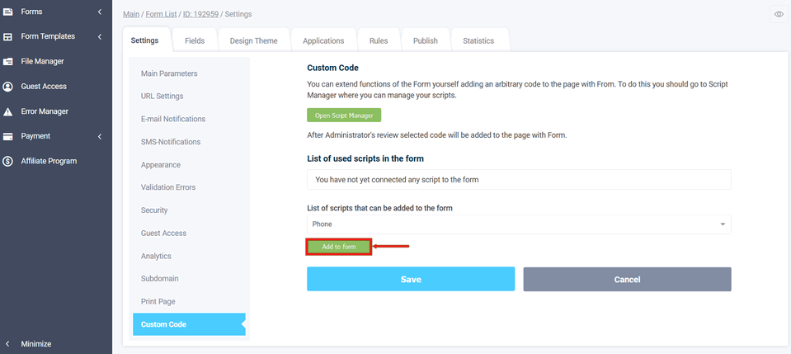Click the Form Templates sidebar icon
The height and width of the screenshot is (354, 791).
7,36
